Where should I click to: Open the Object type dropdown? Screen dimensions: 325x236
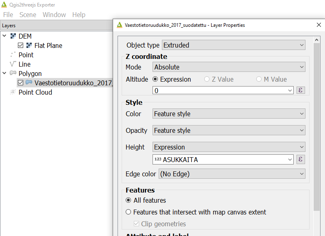click(233, 45)
